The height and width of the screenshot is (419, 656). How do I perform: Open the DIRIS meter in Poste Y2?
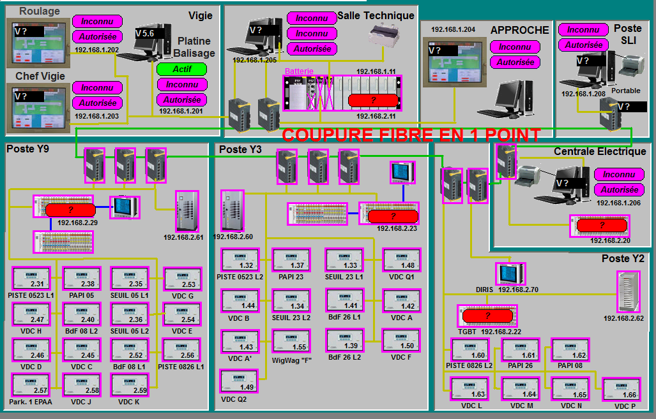(x=510, y=274)
